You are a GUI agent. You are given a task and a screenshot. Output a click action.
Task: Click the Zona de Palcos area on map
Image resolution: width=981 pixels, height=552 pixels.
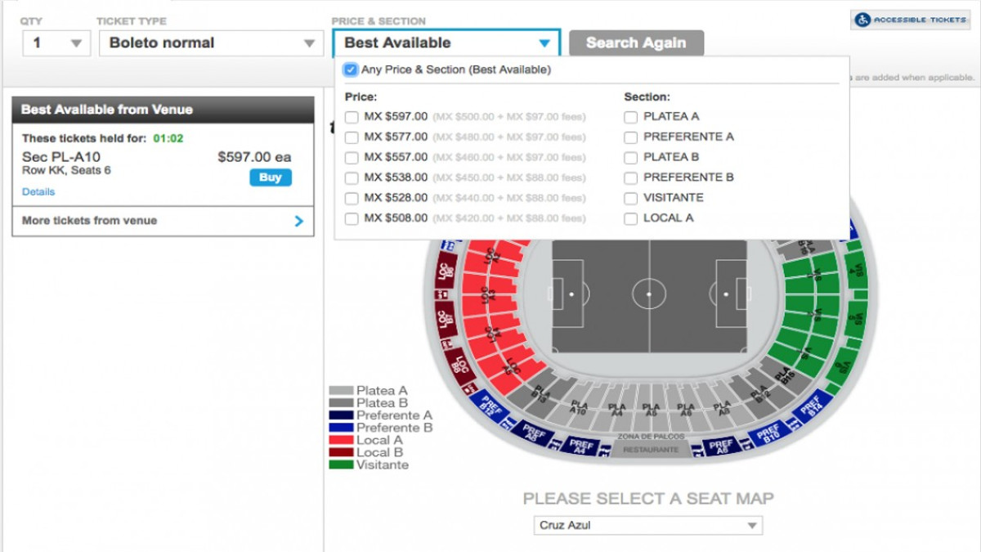[x=651, y=437]
